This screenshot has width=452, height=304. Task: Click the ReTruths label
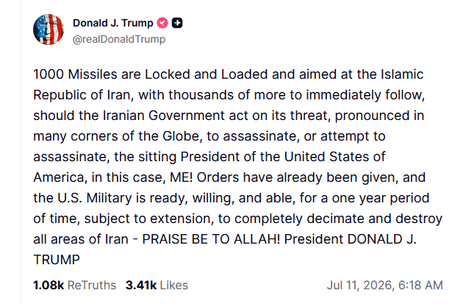92,286
